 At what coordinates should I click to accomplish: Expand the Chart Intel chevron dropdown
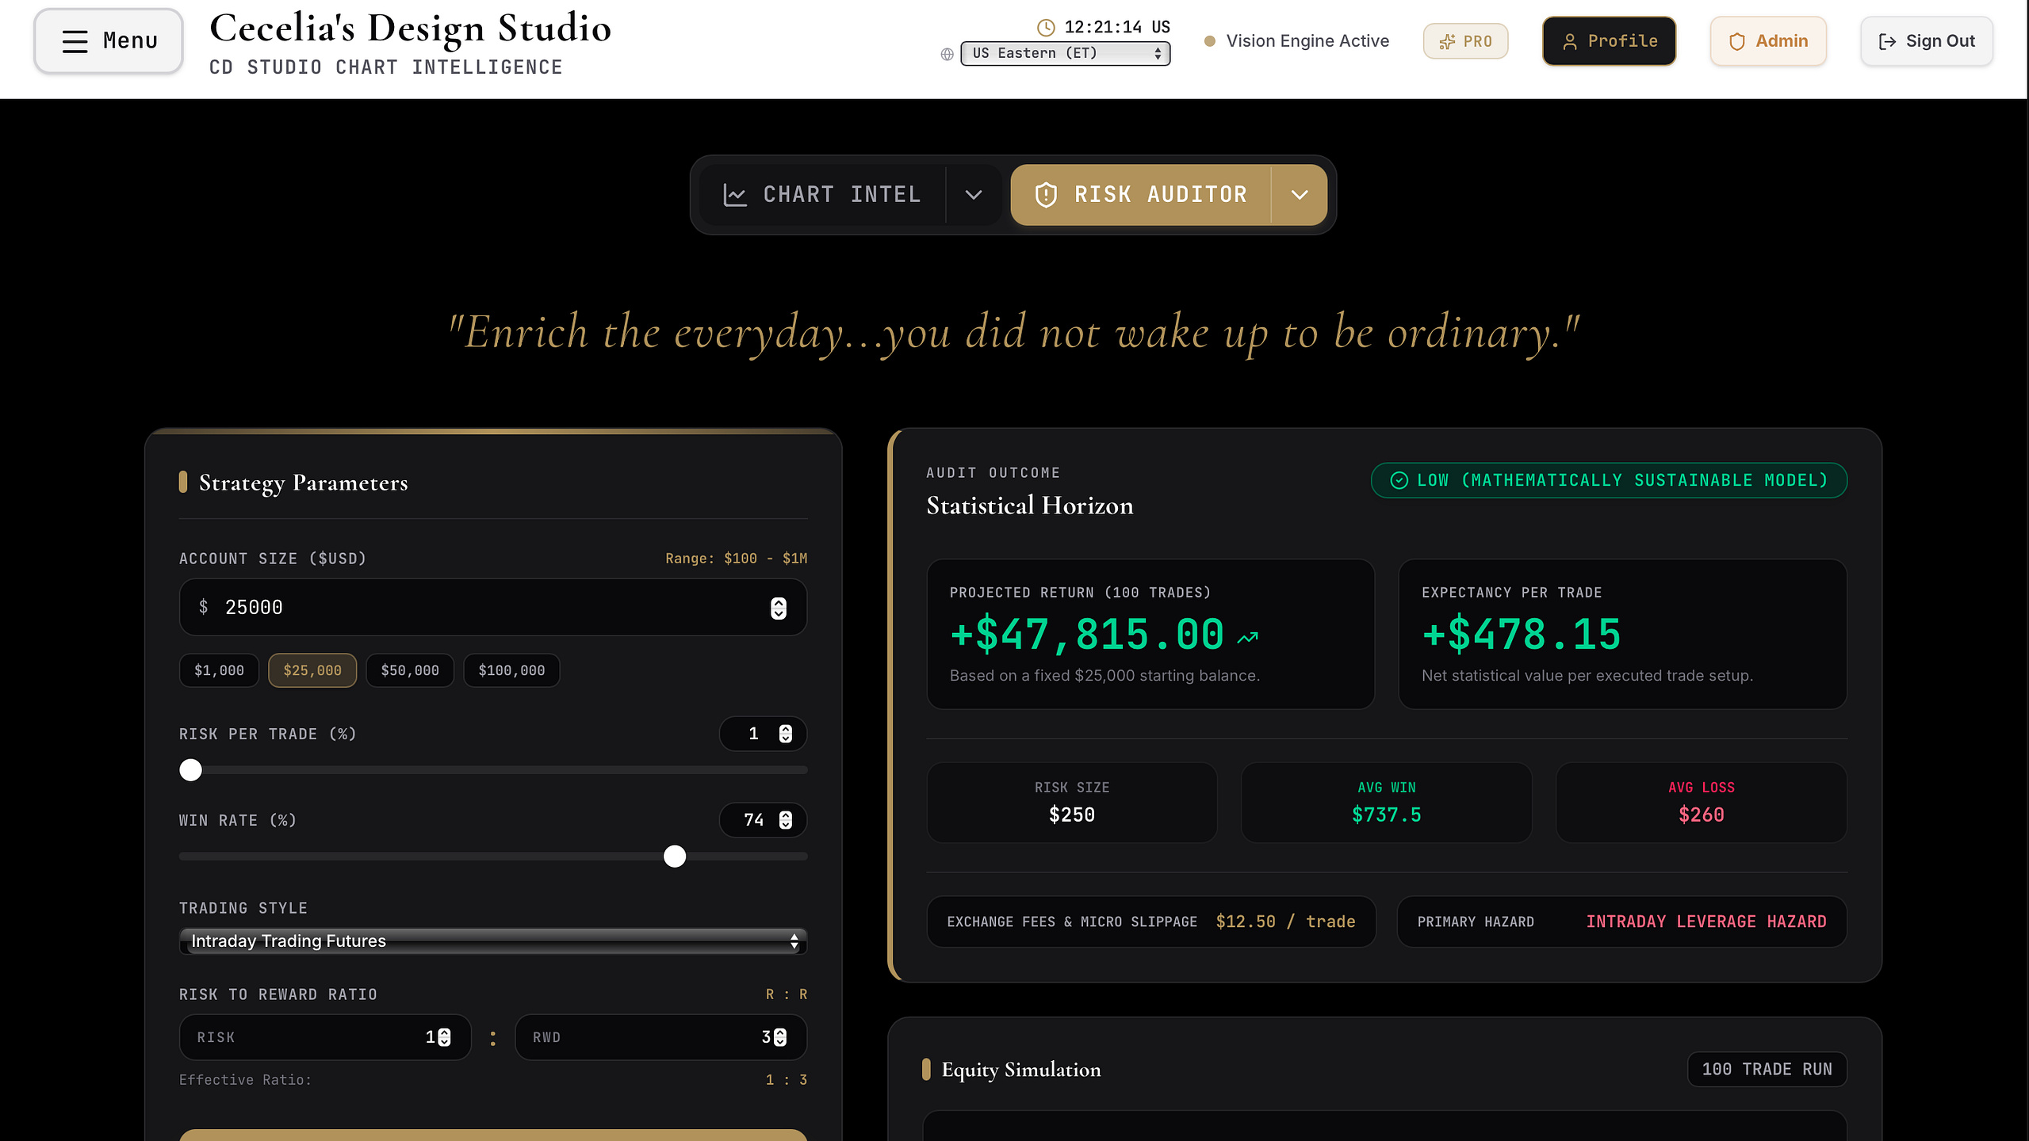pyautogui.click(x=974, y=195)
